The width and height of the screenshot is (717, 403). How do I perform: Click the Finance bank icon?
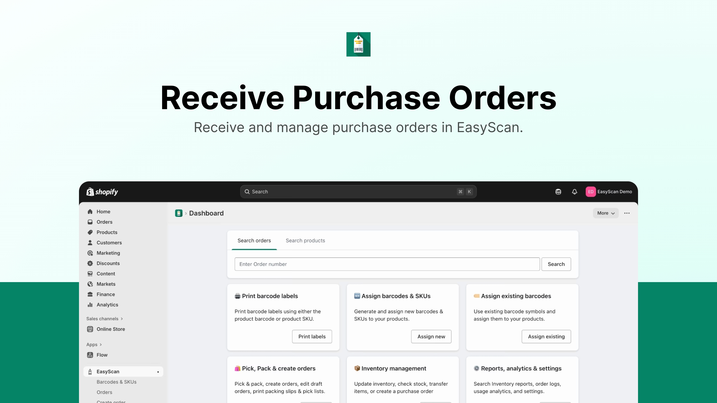pyautogui.click(x=90, y=294)
